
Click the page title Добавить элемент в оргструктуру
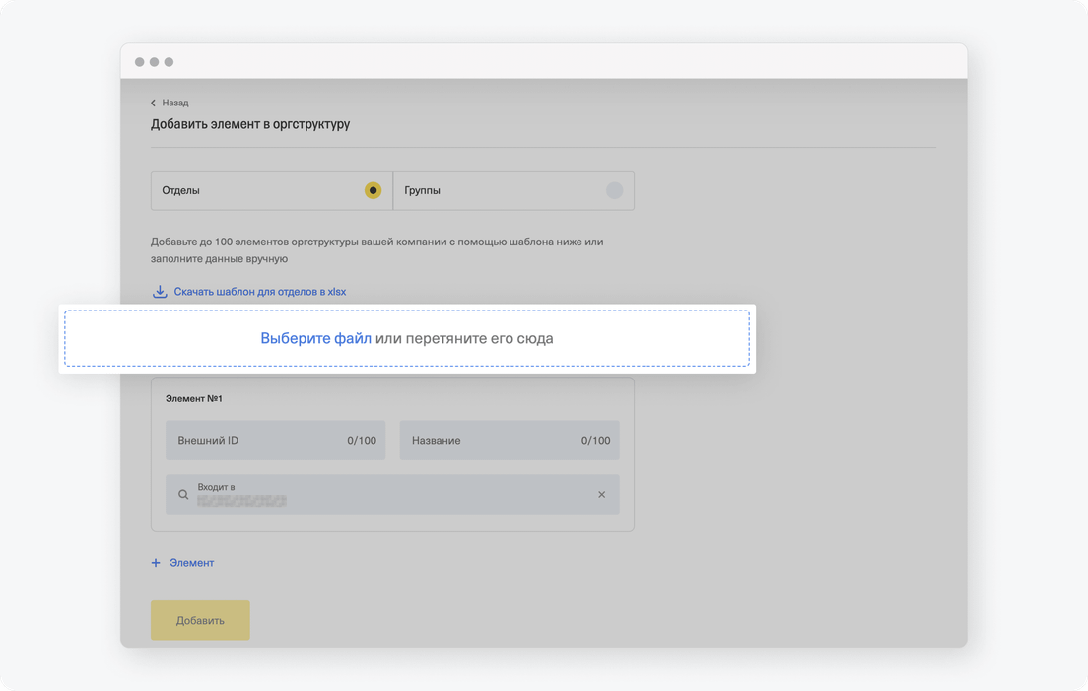(249, 124)
